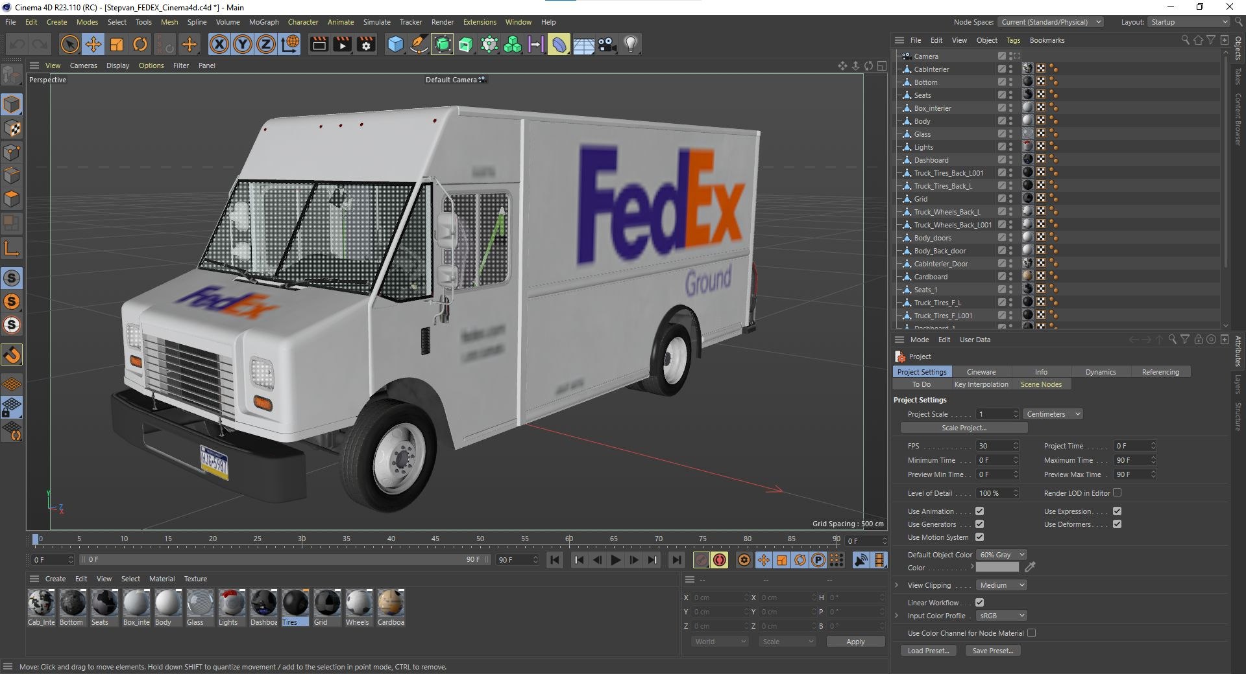
Task: Open the Layout Startup dropdown
Action: pyautogui.click(x=1189, y=22)
